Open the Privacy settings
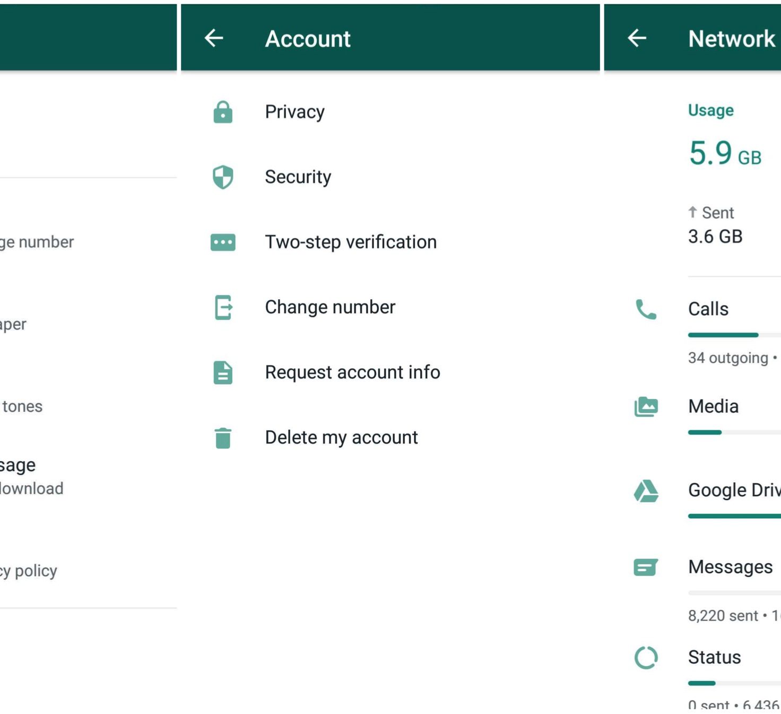Image resolution: width=781 pixels, height=714 pixels. point(295,112)
